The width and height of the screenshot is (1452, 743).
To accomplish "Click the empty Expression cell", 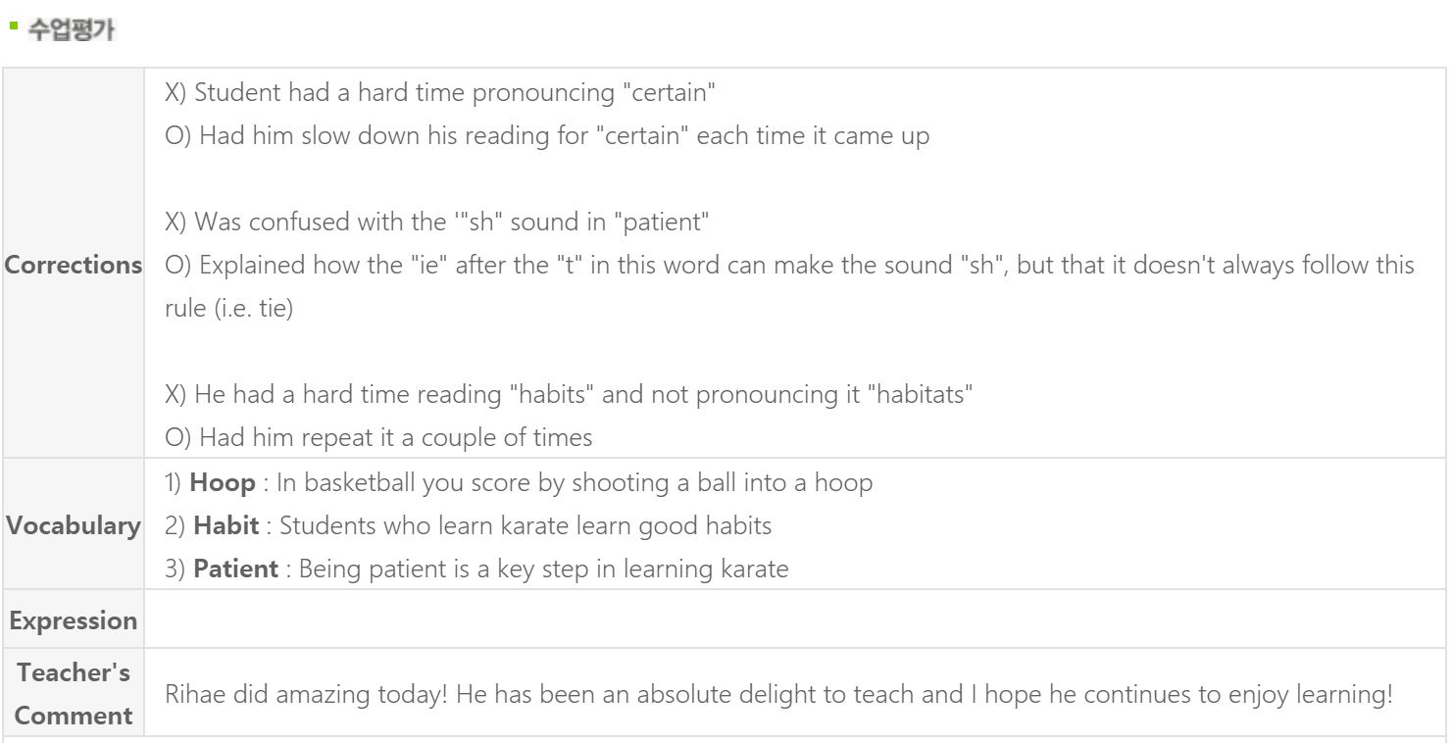I will click(795, 619).
